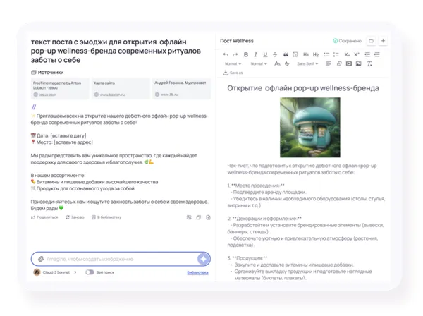Screen dimensions: 423x316
Task: Undo the last edit in the editor
Action: [x=226, y=55]
